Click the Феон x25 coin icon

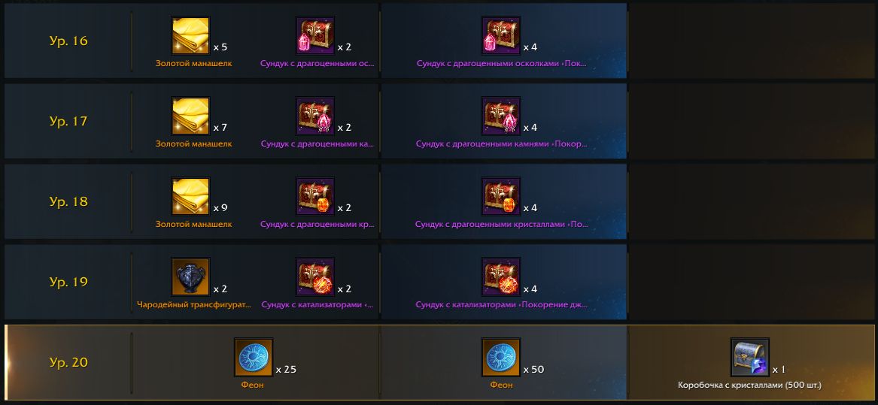pyautogui.click(x=253, y=358)
